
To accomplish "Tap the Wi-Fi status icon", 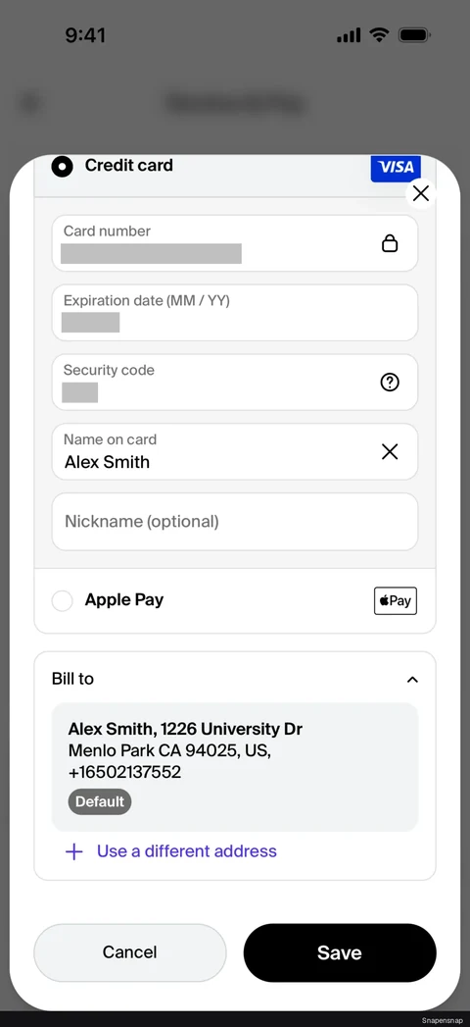I will (x=379, y=34).
